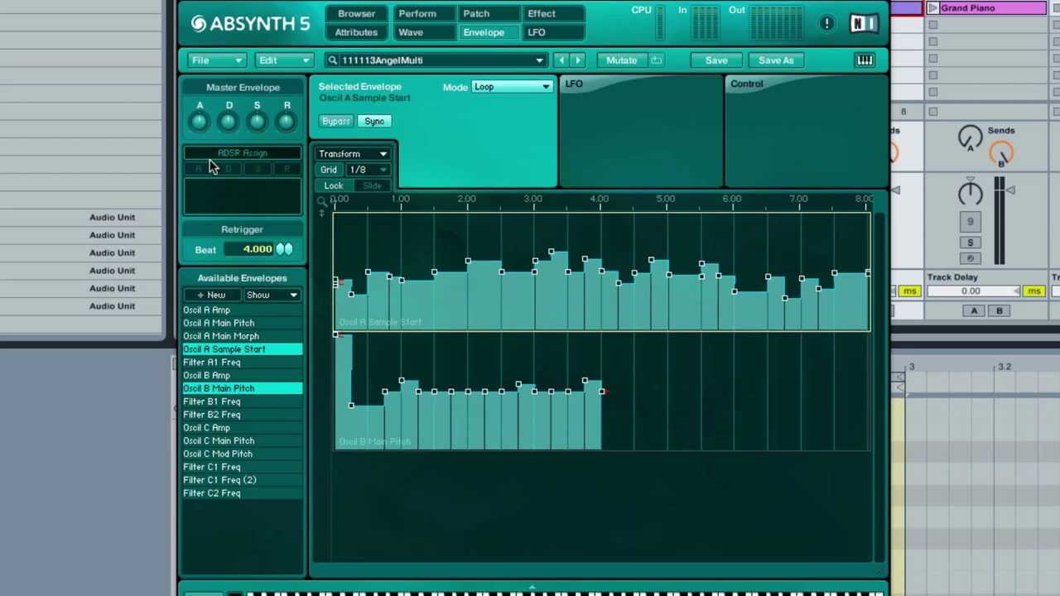Open the Transform dropdown
Image resolution: width=1060 pixels, height=596 pixels.
click(353, 154)
